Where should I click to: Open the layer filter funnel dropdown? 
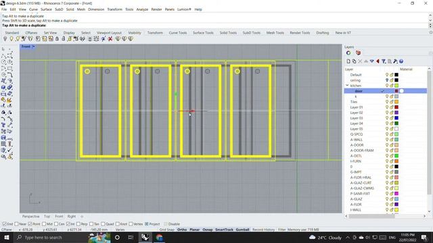click(x=384, y=61)
